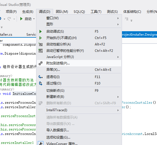157x145 pixels.
Task: Expand the IntelliTrace(I) submenu arrow
Action: (x=118, y=110)
